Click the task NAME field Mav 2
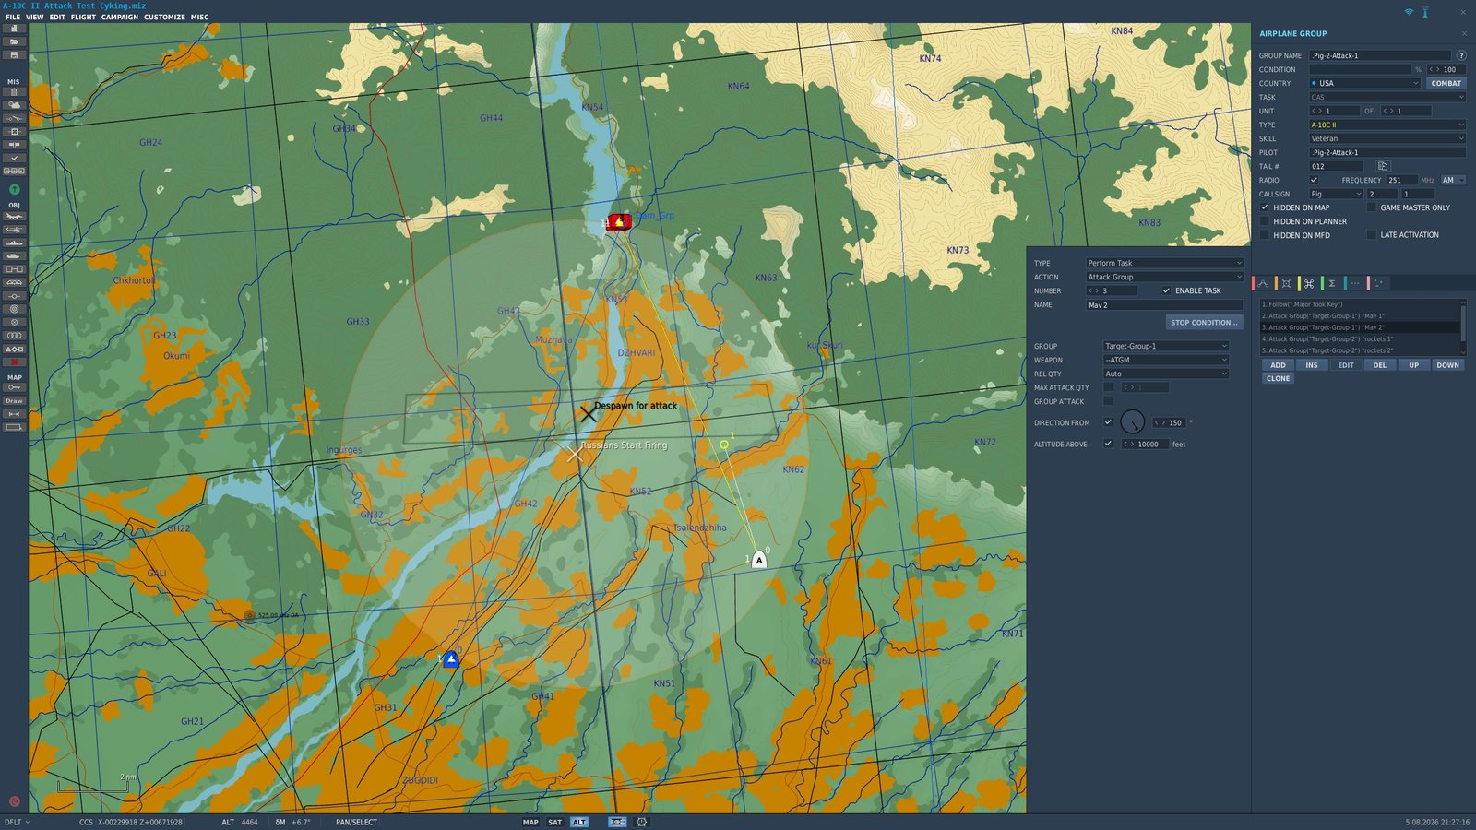 click(x=1164, y=304)
